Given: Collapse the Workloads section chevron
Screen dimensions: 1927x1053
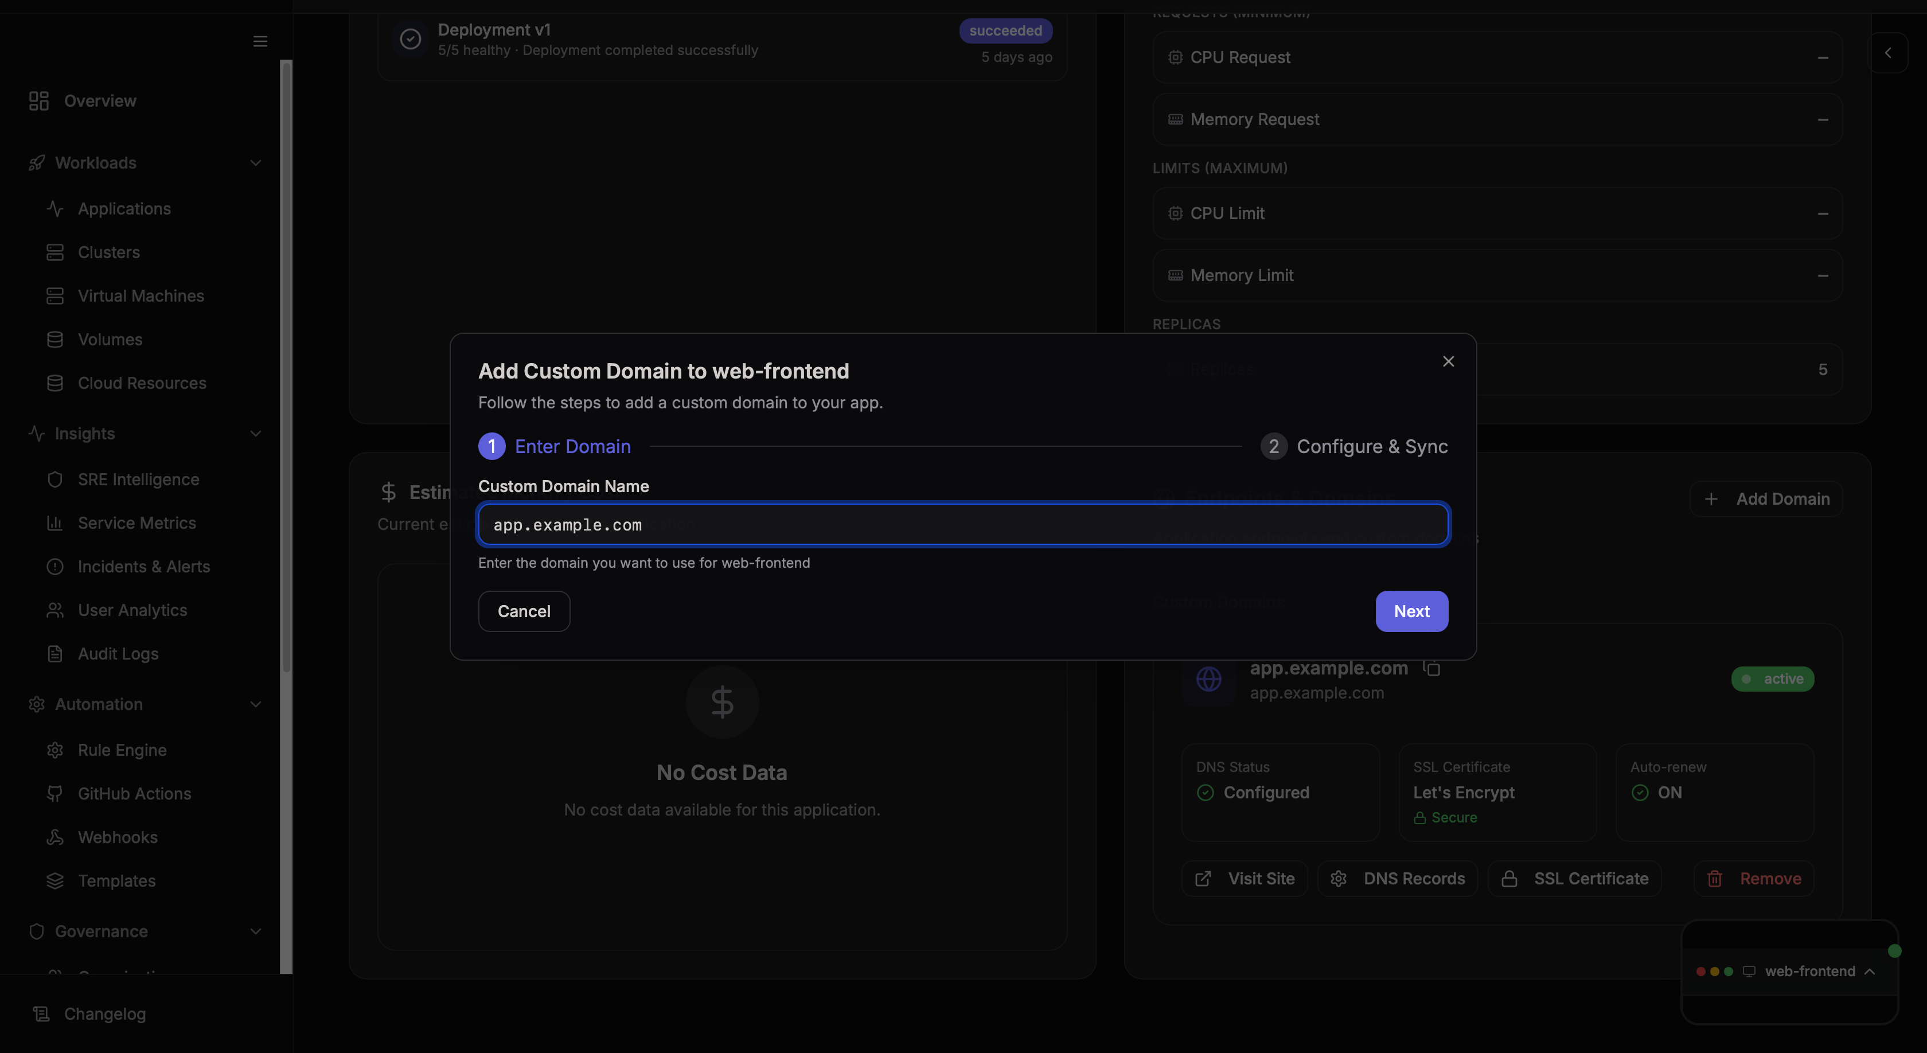Looking at the screenshot, I should coord(255,162).
